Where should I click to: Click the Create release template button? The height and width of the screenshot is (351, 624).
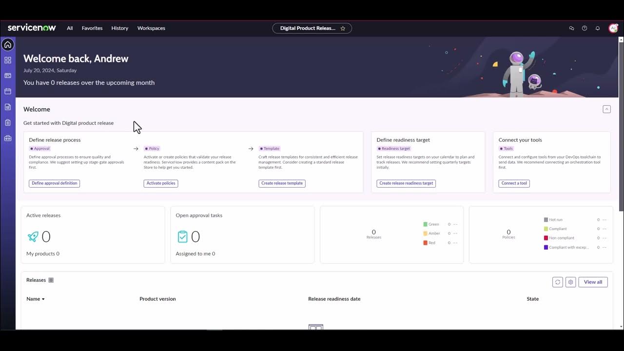click(x=282, y=183)
